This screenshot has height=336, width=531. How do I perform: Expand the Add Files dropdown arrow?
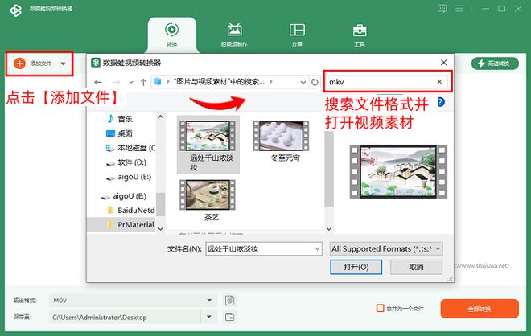point(63,64)
